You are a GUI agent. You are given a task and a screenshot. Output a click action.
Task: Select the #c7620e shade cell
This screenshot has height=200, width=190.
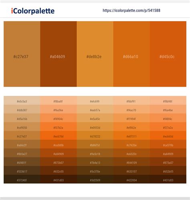[131, 144]
